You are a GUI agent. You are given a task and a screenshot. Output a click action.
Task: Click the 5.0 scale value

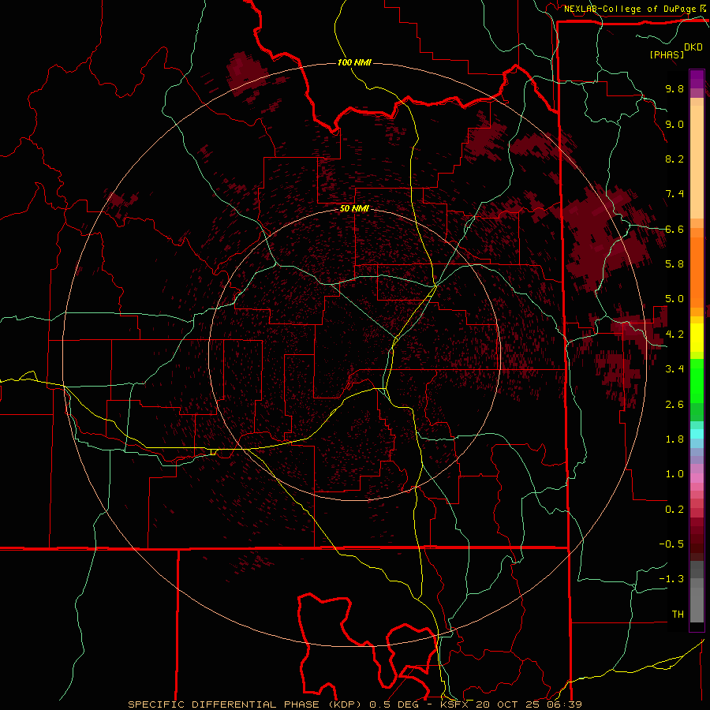[x=674, y=299]
